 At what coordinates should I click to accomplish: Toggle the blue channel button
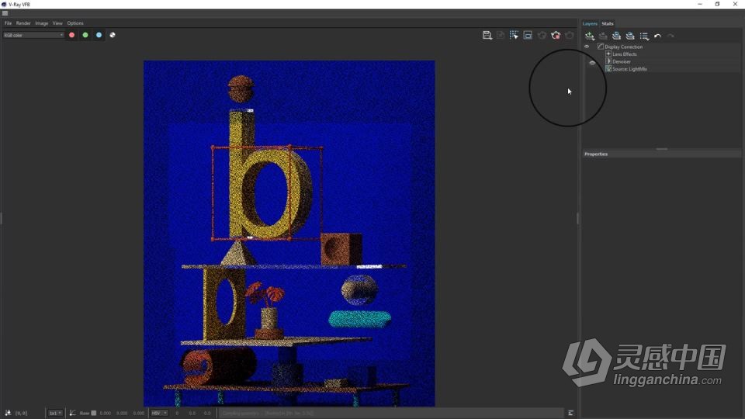[99, 35]
